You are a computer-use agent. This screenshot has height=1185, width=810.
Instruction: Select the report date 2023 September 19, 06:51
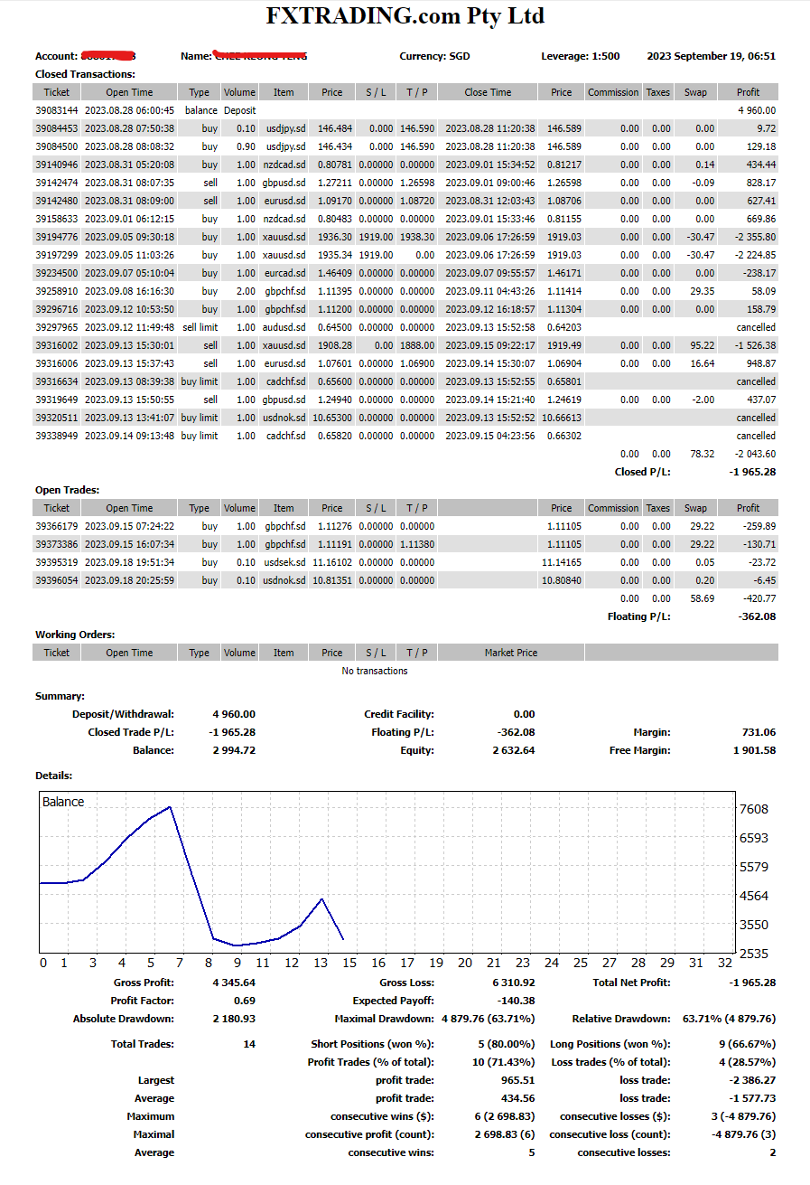(x=712, y=56)
